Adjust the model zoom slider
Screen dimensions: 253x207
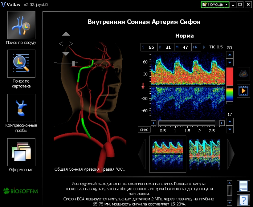point(74,63)
